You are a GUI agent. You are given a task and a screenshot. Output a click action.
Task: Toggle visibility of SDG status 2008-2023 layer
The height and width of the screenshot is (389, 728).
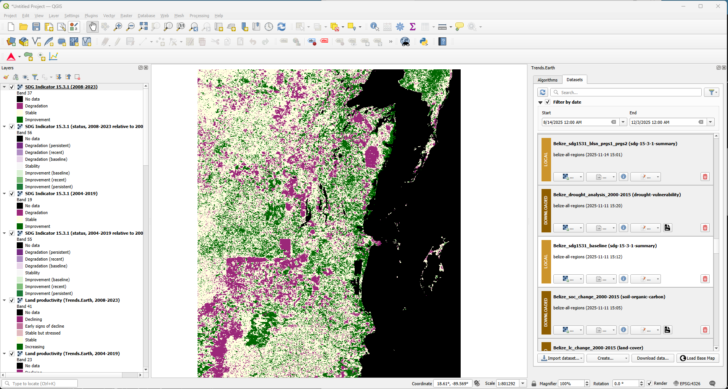[x=12, y=126]
